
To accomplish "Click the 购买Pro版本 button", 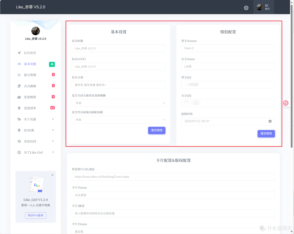I will (x=36, y=215).
